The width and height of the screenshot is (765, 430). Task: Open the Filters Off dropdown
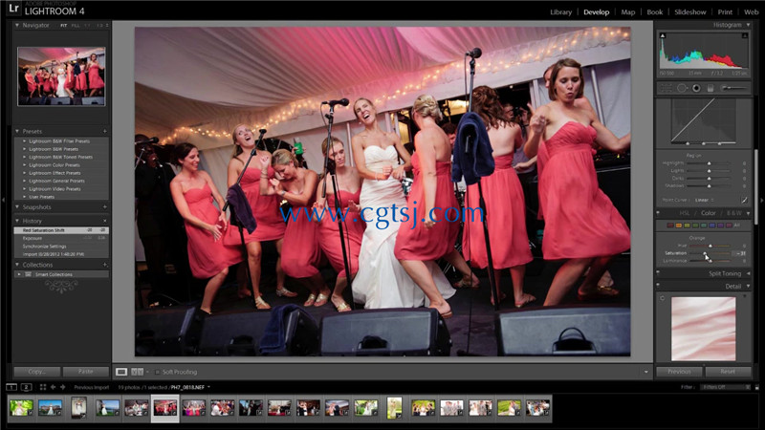click(726, 387)
